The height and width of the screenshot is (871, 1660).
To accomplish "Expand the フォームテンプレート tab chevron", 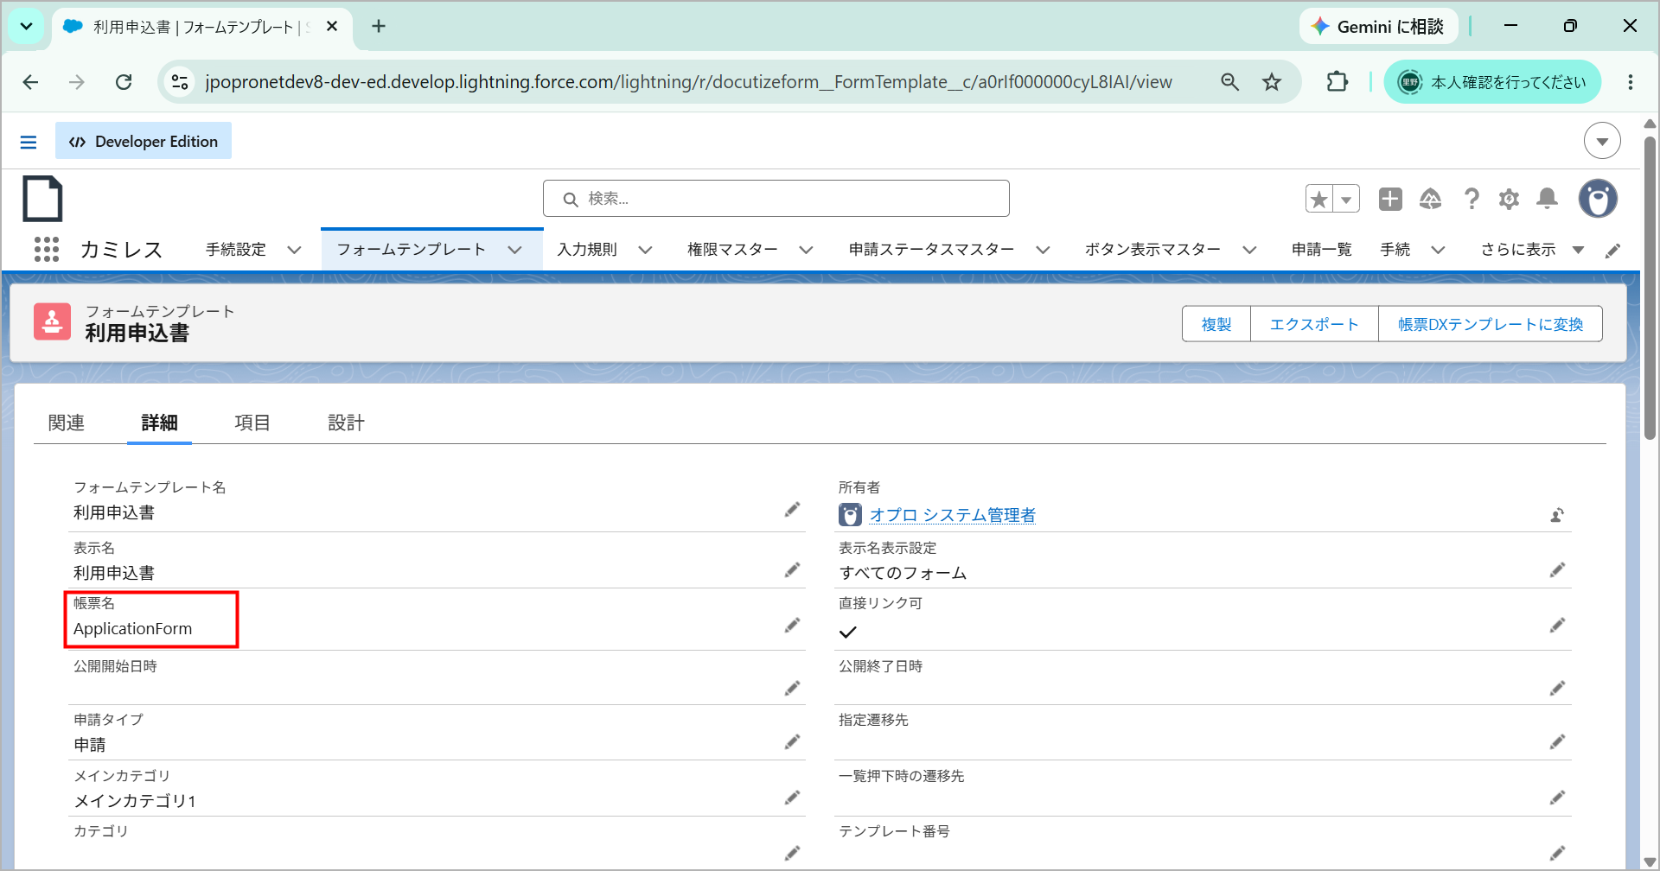I will click(515, 250).
